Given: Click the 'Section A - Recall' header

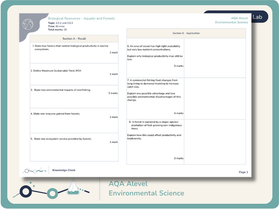Looking at the screenshot, I should 74,38.
